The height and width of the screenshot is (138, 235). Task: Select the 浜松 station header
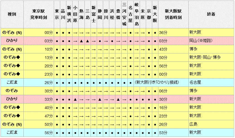[x=112, y=14]
